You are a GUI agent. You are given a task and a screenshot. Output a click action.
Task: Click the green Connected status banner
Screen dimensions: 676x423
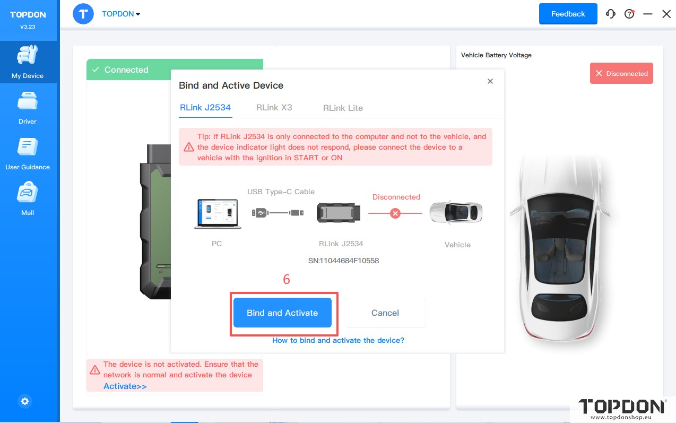click(175, 70)
